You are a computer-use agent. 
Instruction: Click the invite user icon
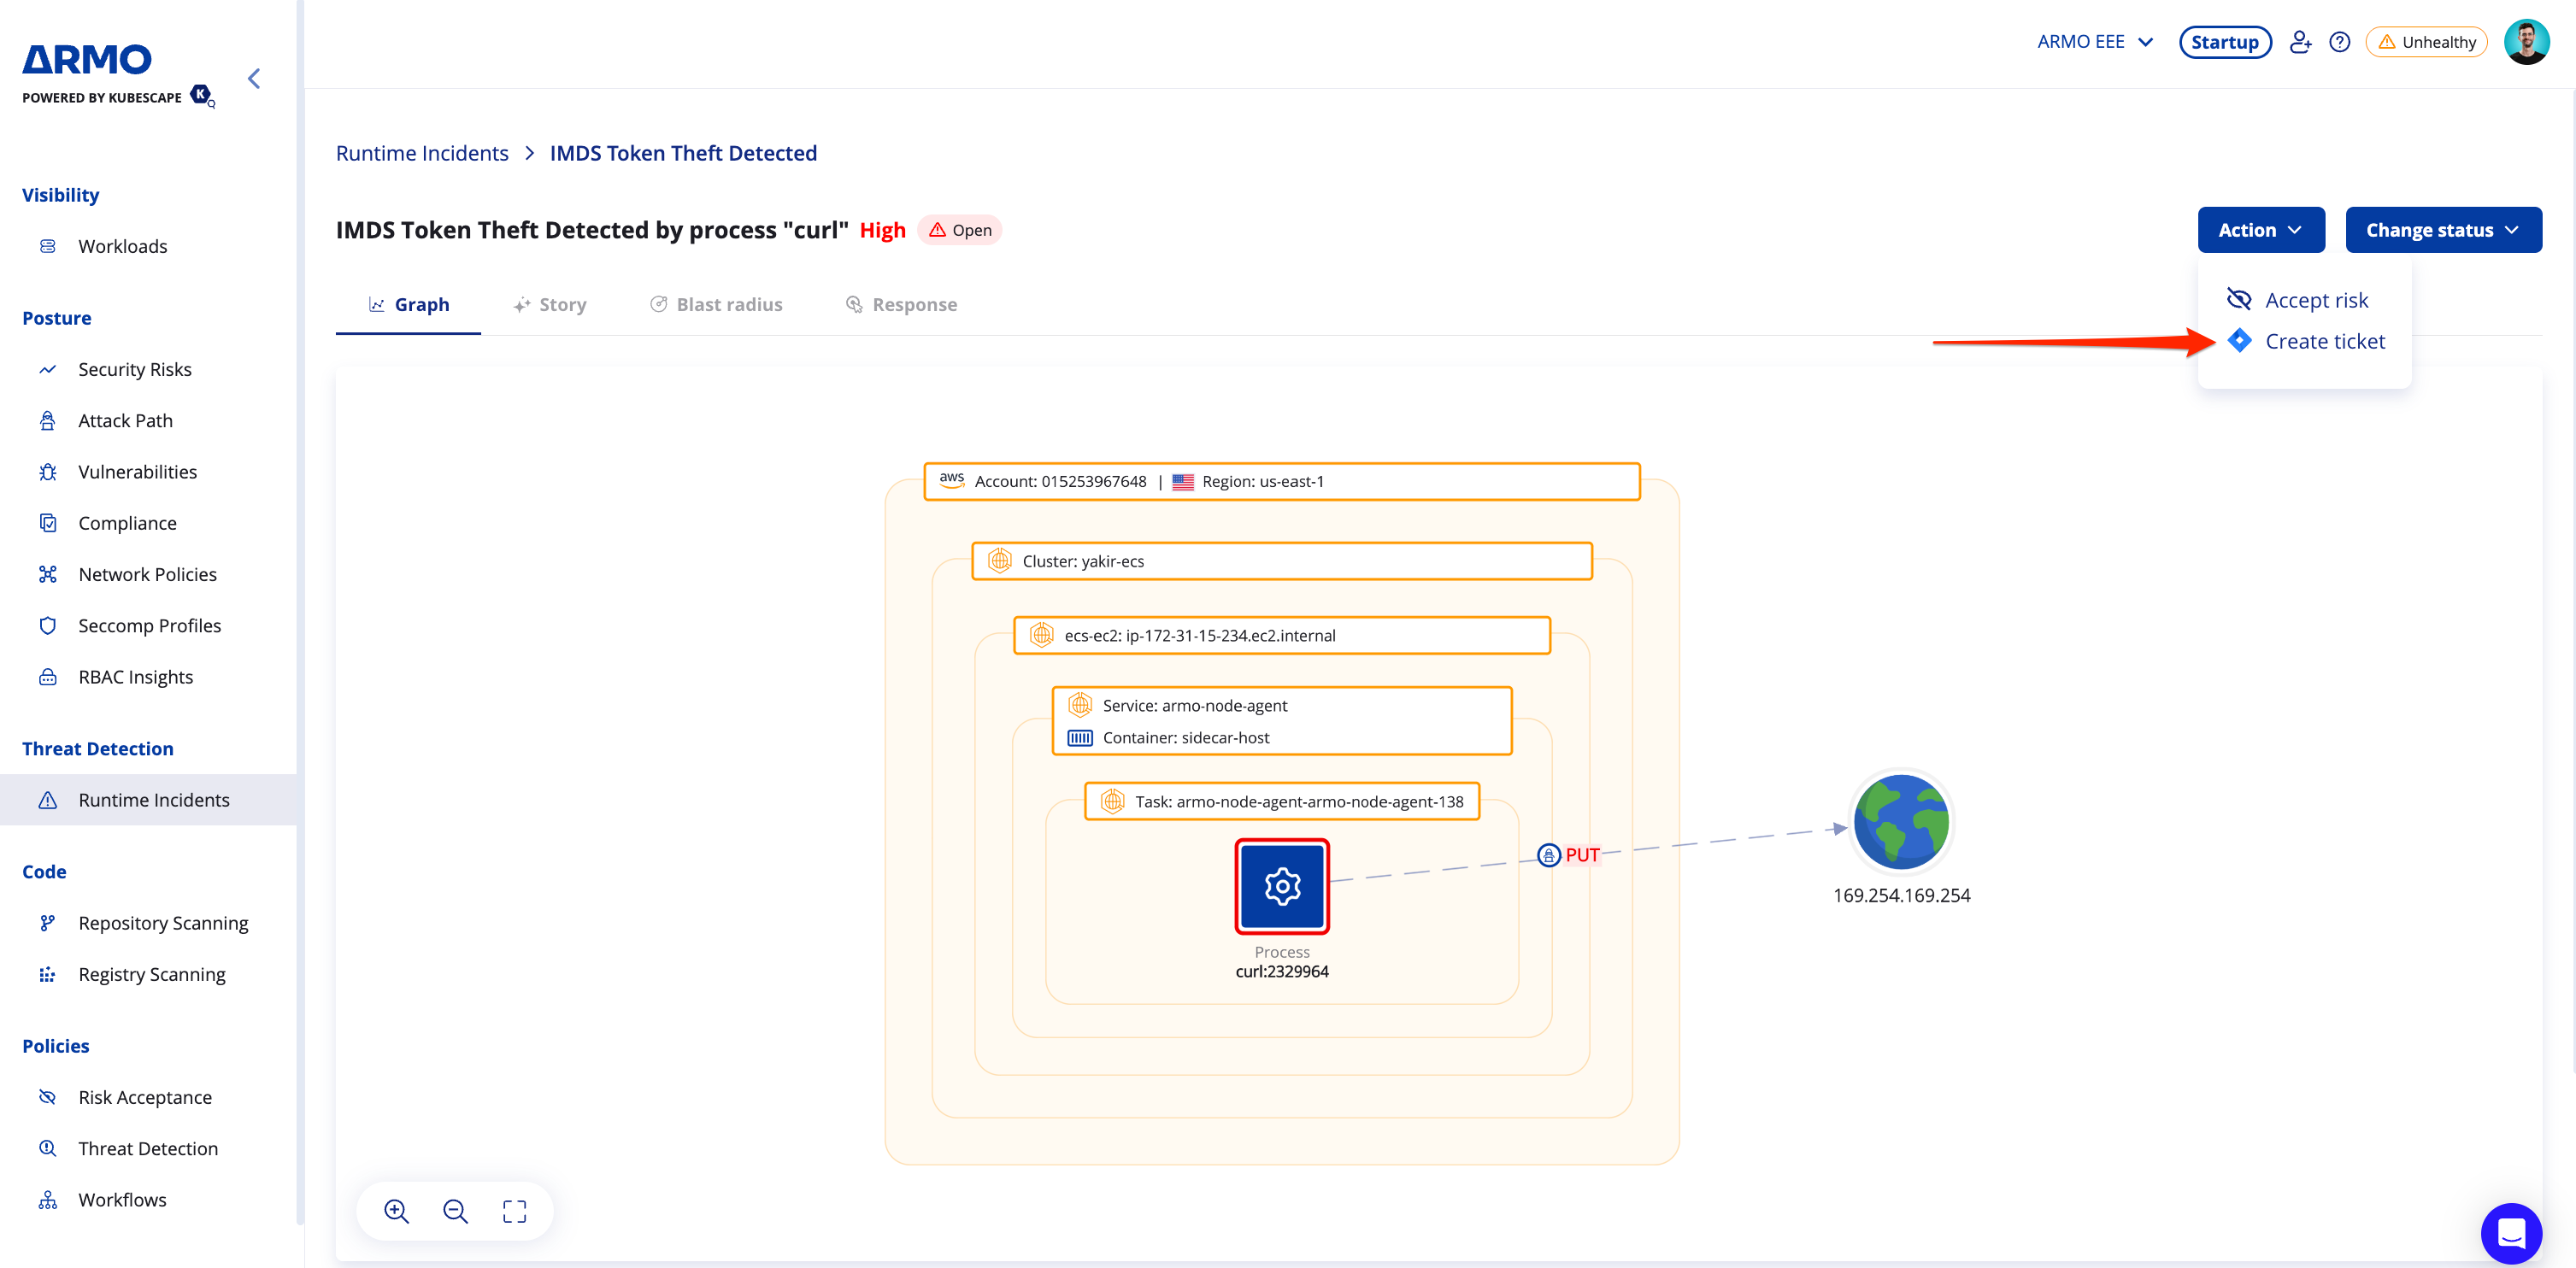pyautogui.click(x=2300, y=42)
